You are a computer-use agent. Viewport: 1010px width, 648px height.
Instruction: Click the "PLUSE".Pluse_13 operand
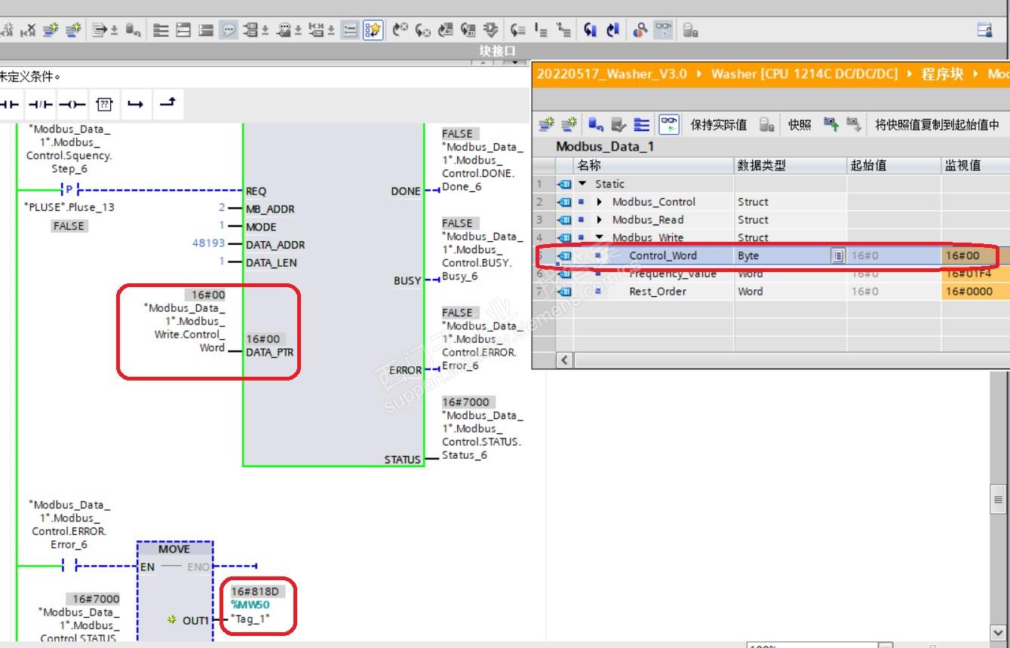[x=69, y=207]
